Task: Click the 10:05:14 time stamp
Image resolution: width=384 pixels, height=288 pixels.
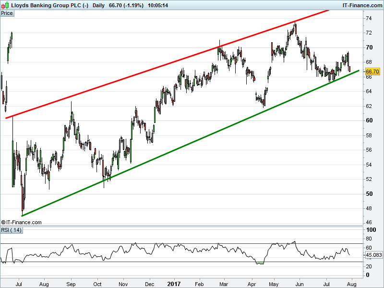Action: 158,5
